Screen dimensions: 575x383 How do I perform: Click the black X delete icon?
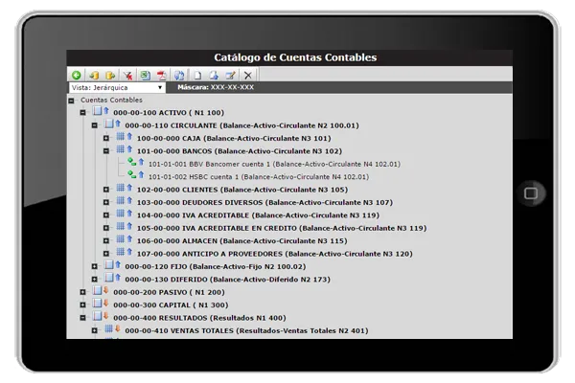[x=248, y=75]
